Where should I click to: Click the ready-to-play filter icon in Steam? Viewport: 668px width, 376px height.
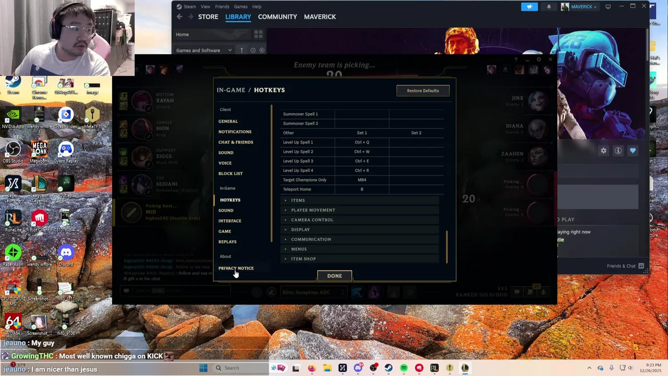coord(262,50)
